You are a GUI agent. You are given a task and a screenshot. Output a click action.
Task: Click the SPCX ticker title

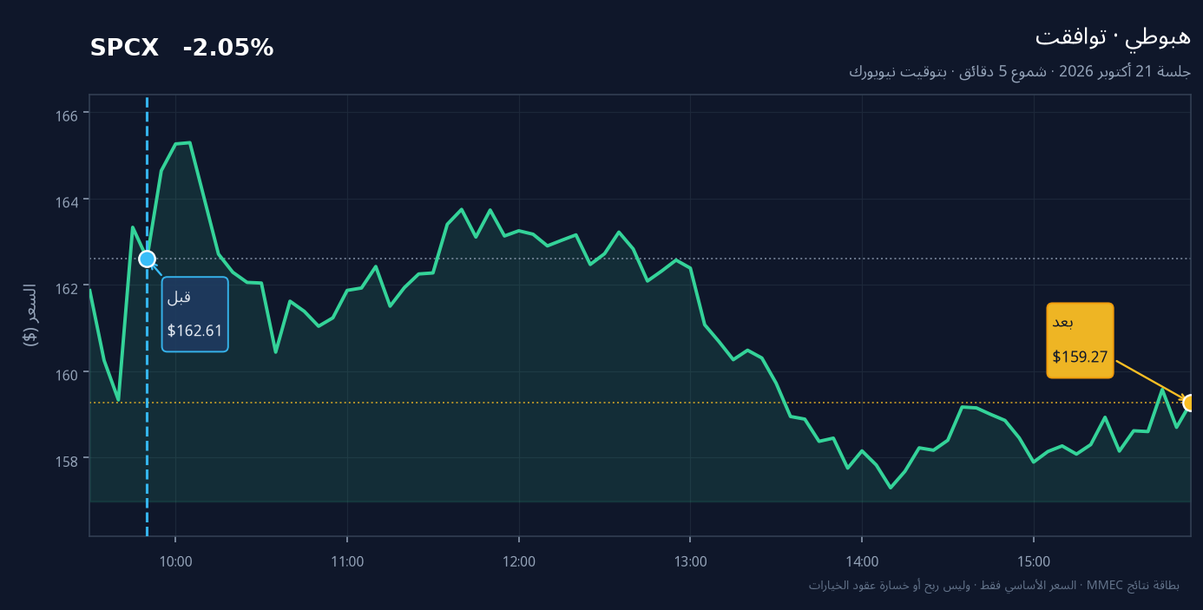click(124, 49)
